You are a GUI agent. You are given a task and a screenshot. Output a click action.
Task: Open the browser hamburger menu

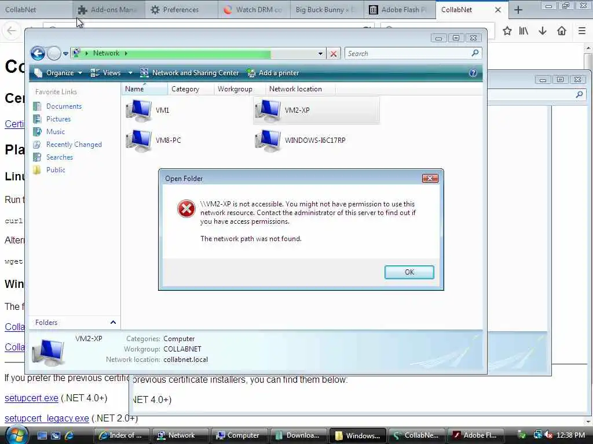point(582,31)
